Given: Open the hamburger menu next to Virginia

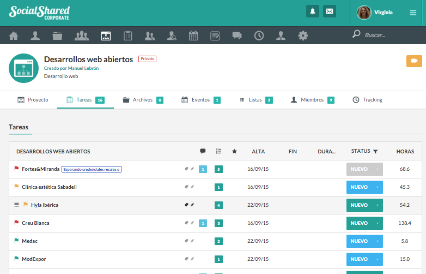Looking at the screenshot, I should click(x=413, y=13).
